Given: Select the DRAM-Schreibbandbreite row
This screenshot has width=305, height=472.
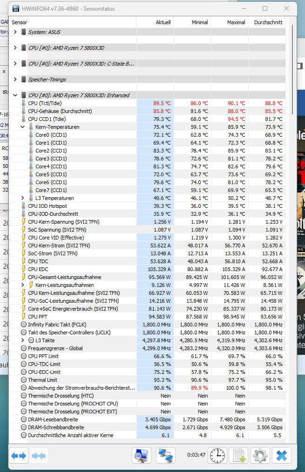Looking at the screenshot, I should coord(147,427).
